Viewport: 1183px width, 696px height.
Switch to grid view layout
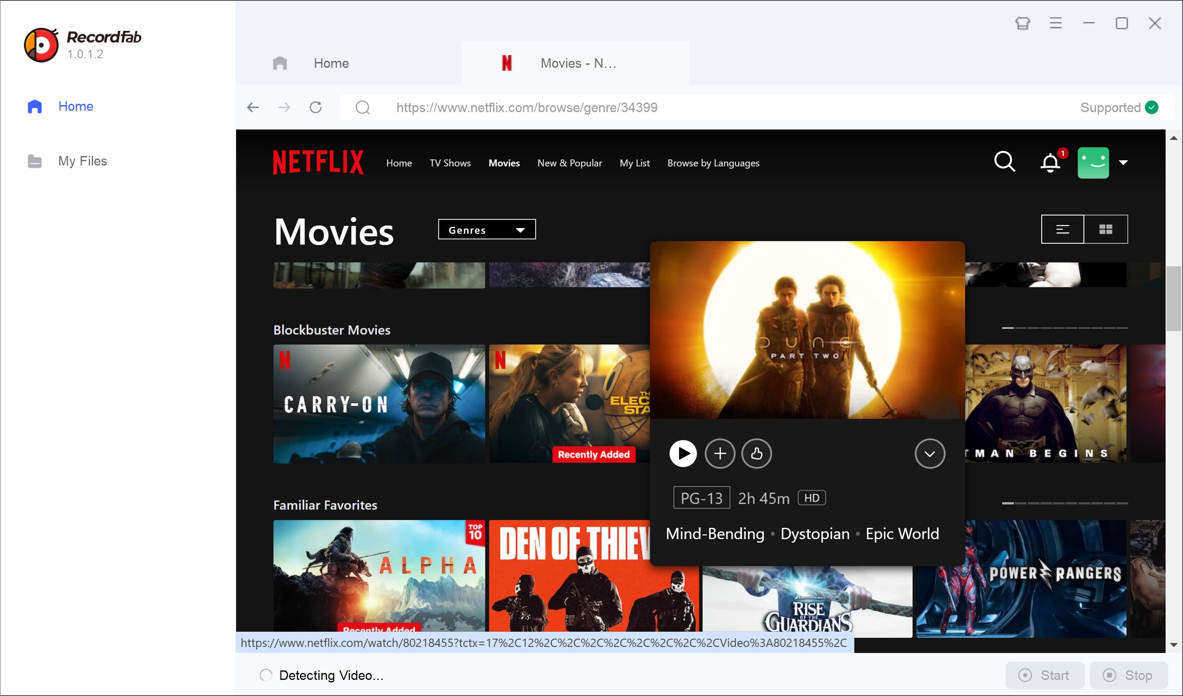click(x=1106, y=229)
